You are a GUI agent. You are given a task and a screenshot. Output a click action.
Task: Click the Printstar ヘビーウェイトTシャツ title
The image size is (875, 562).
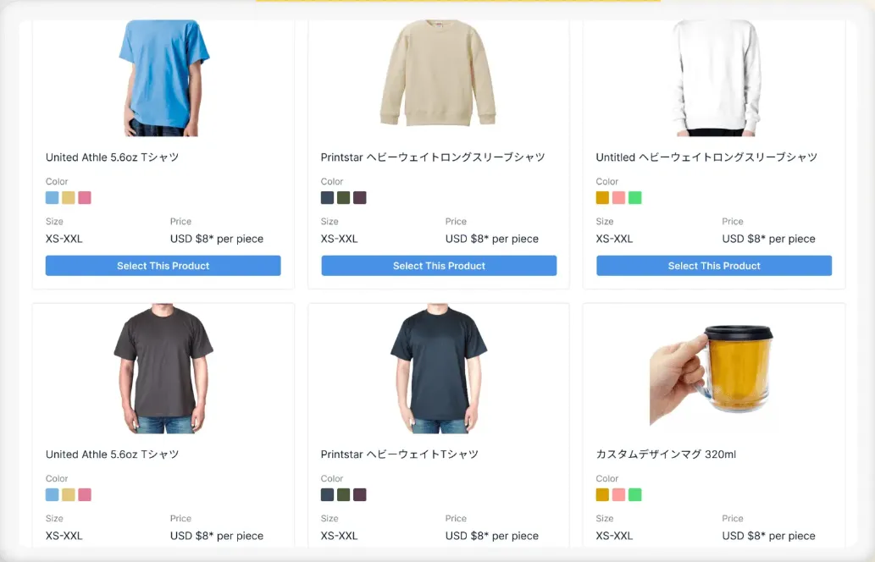click(x=399, y=455)
